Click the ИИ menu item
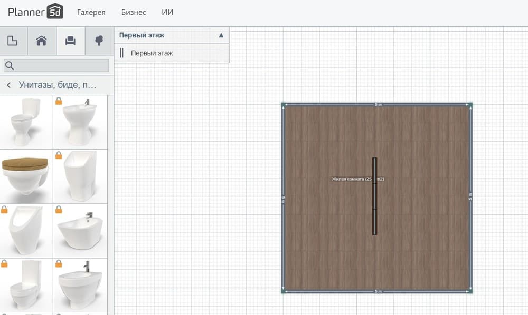The height and width of the screenshot is (315, 528). (167, 12)
